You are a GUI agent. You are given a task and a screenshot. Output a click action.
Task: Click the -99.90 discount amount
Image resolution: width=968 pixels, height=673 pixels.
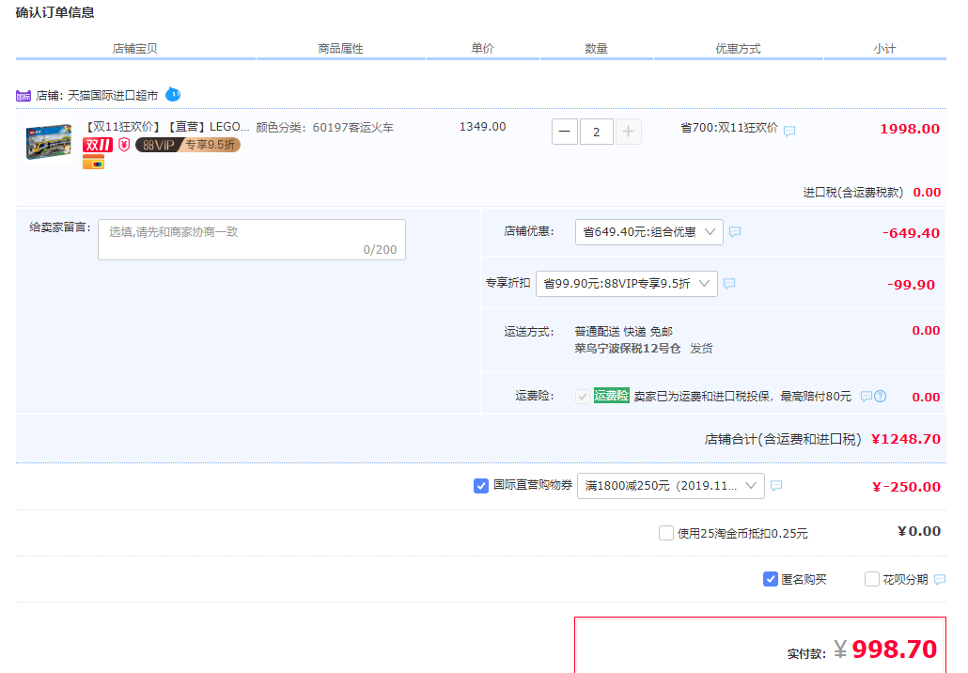point(912,285)
